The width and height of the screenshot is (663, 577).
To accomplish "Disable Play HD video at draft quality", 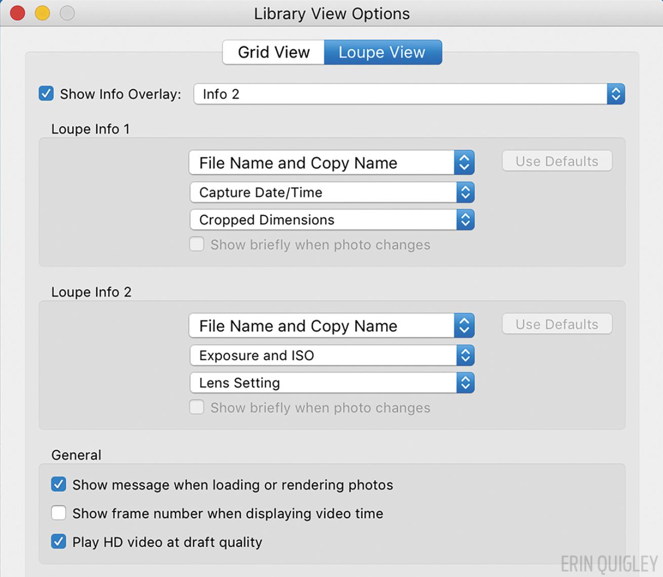I will pyautogui.click(x=59, y=542).
